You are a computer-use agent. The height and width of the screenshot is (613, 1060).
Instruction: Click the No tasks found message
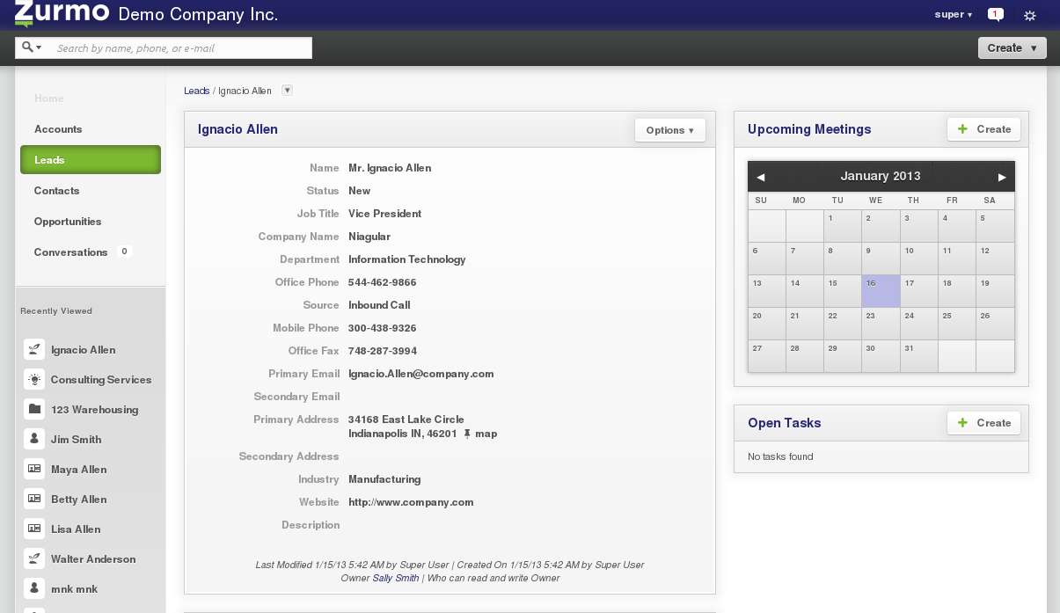coord(780,456)
